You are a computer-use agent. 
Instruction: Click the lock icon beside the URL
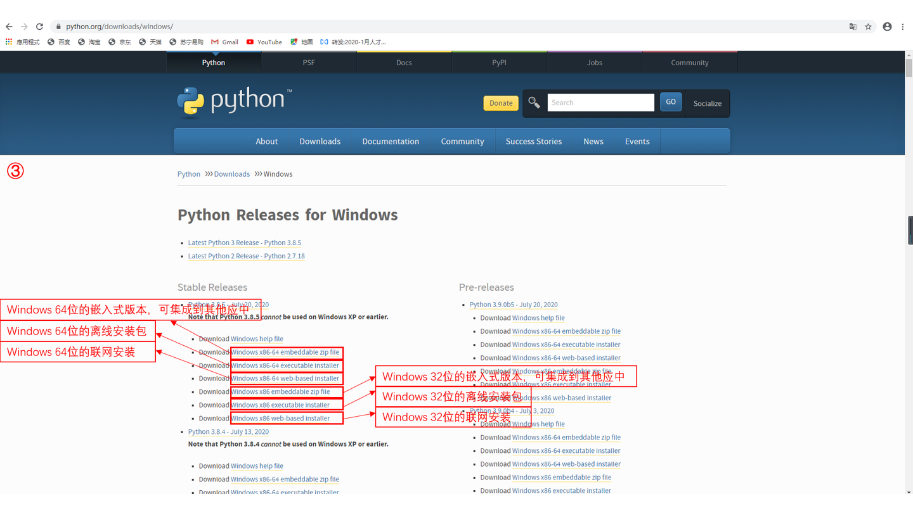pyautogui.click(x=58, y=27)
